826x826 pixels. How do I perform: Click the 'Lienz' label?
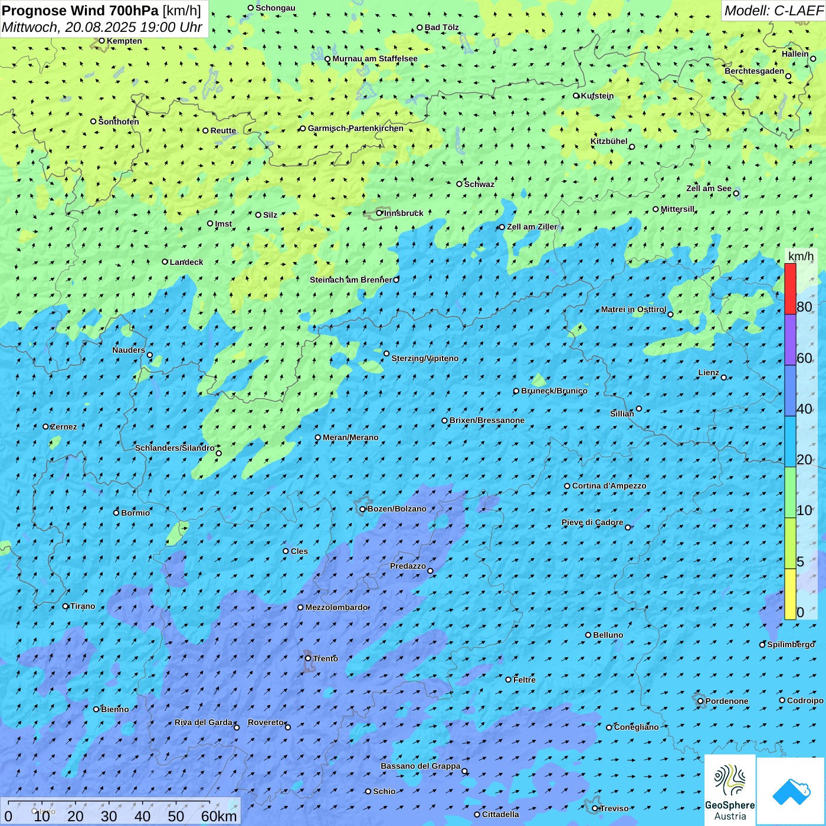[x=709, y=372]
